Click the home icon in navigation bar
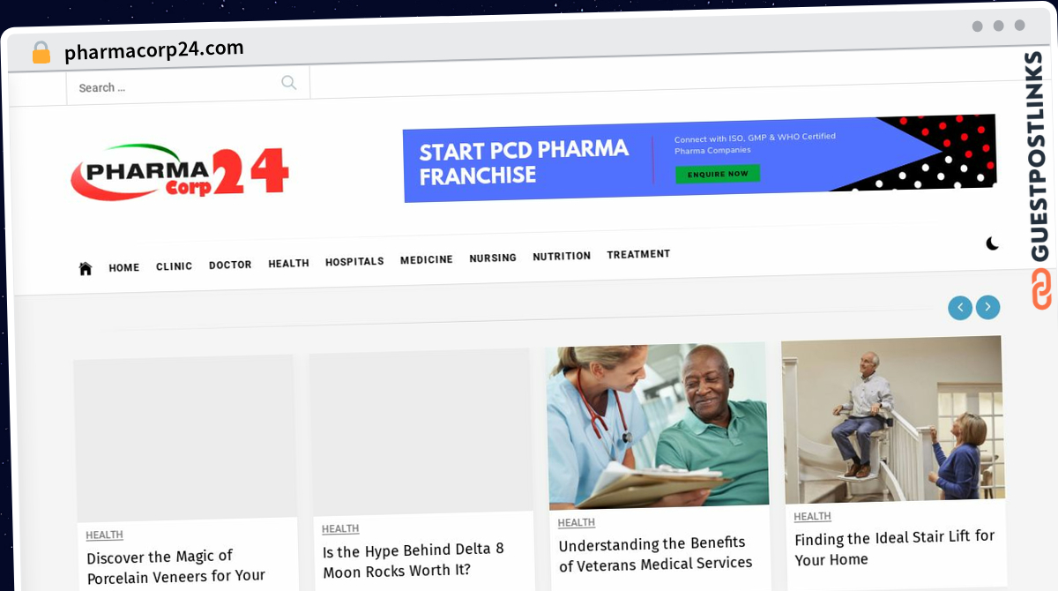This screenshot has height=591, width=1058. [86, 268]
